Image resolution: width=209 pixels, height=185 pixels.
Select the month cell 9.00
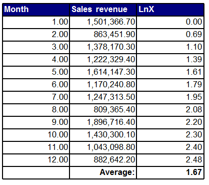(x=36, y=122)
